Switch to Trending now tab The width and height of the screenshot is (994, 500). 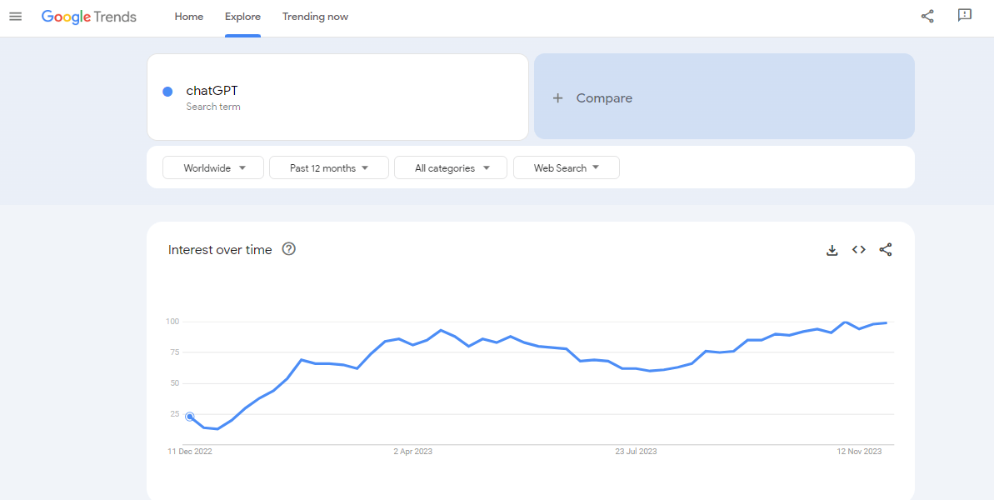315,17
